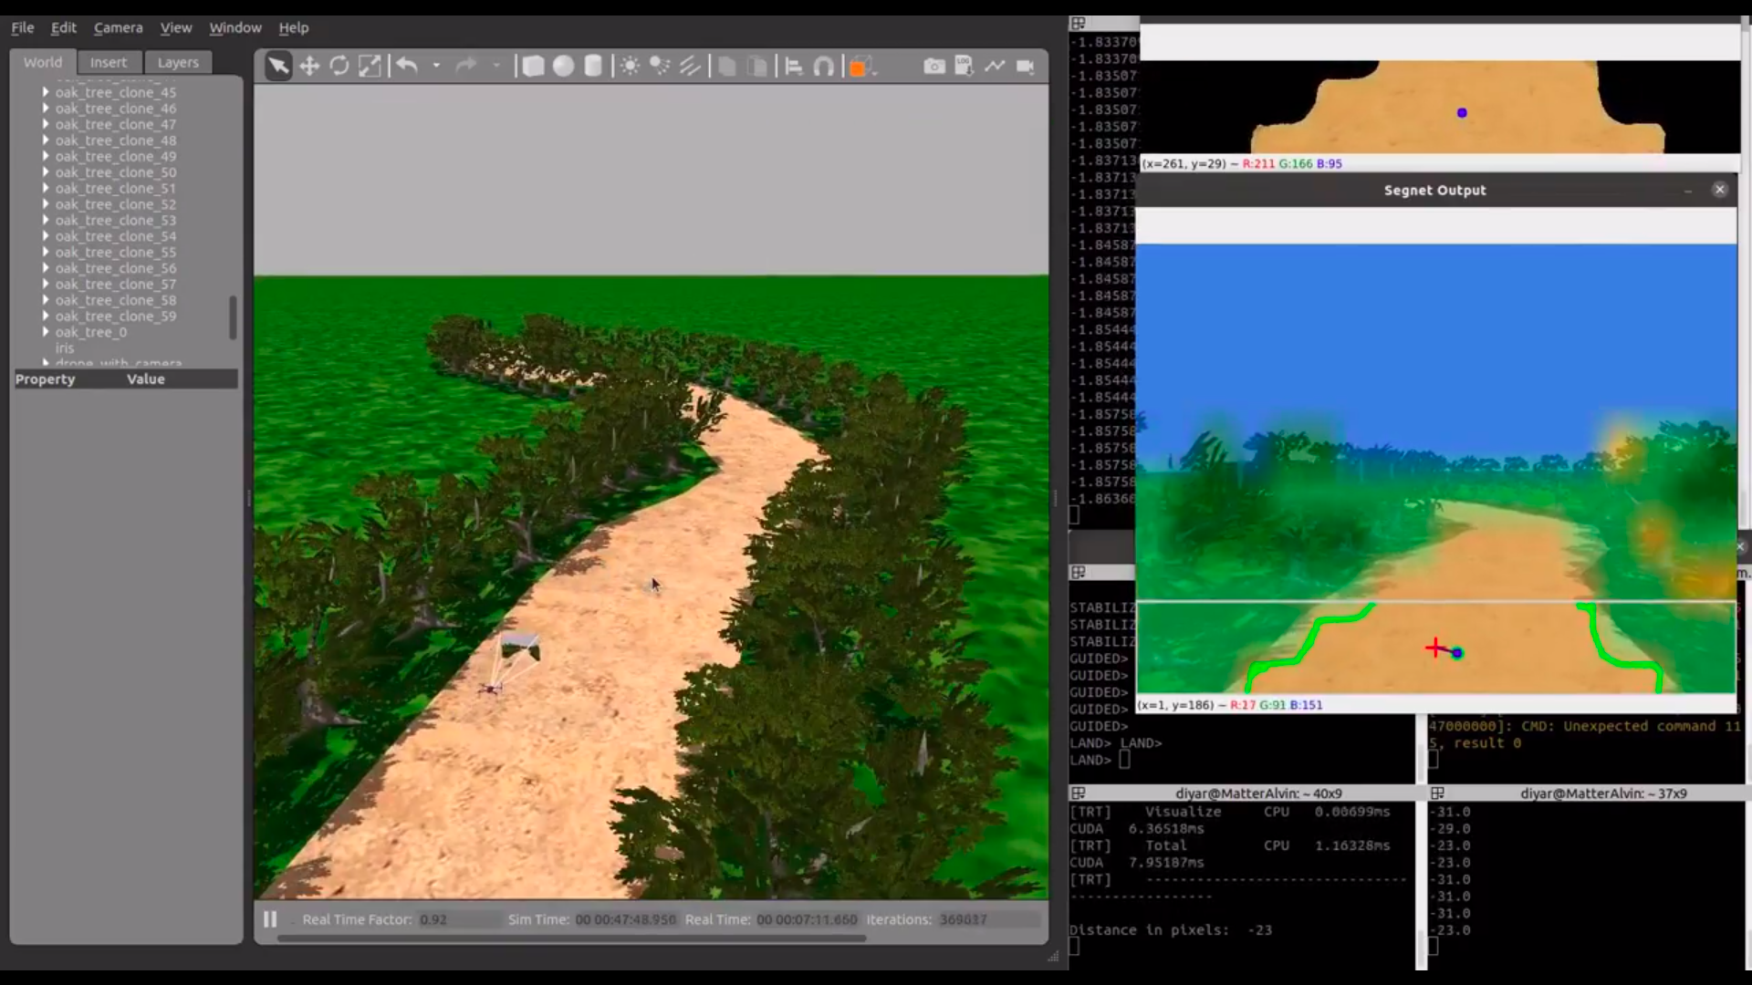Expand oak_tree_0 tree item

pyautogui.click(x=46, y=332)
